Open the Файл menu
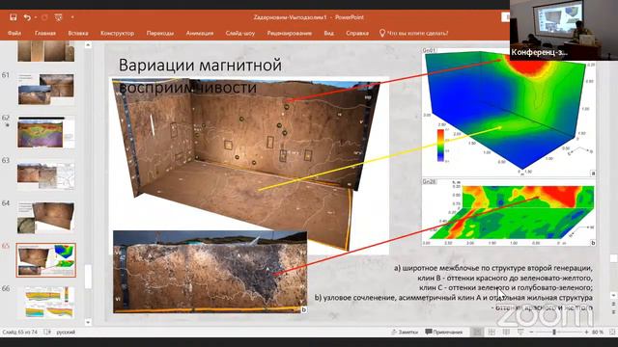Viewport: 618px width, 347px height. pos(14,34)
